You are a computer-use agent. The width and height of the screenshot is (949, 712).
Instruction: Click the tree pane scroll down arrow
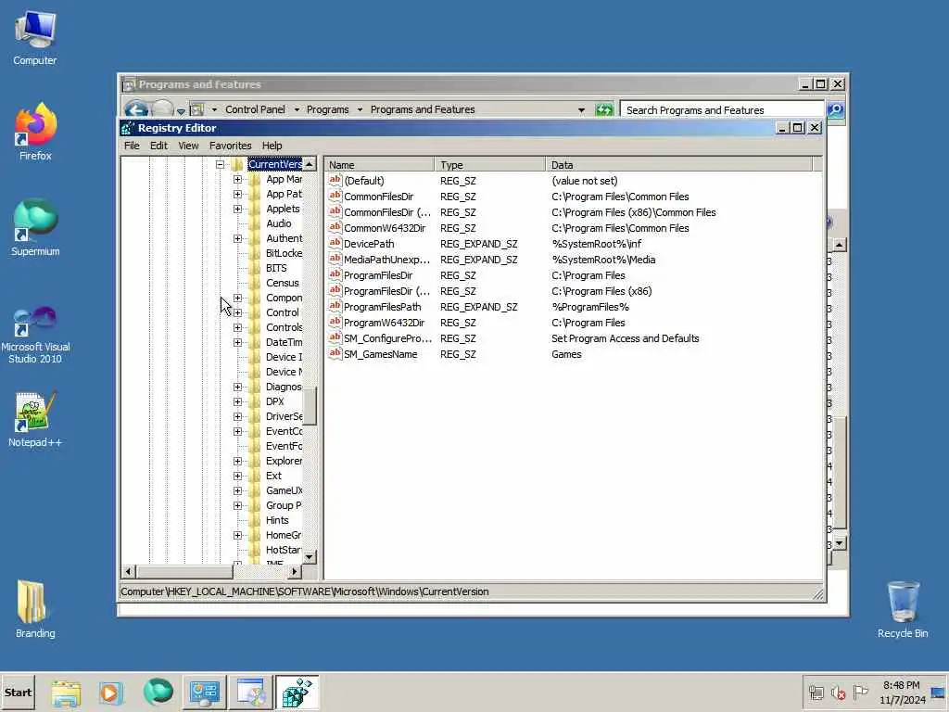pos(310,556)
